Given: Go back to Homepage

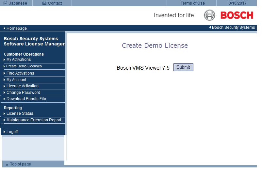Looking at the screenshot, I should 17,28.
